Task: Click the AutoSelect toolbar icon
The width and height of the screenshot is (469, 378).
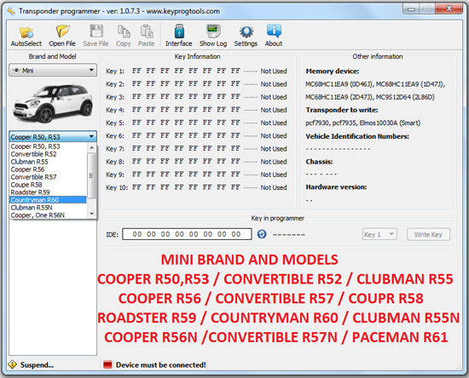Action: (x=26, y=37)
